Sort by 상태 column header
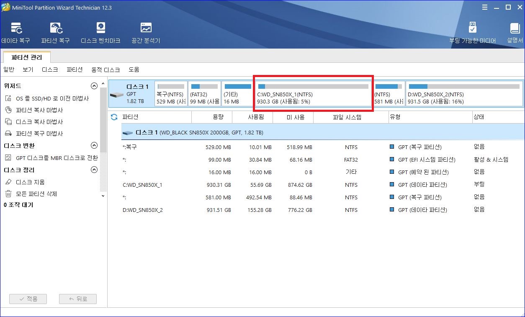Screen dimensions: 525x317 point(498,117)
